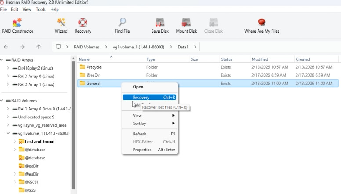Click the tree panel vertical scrollbar
Image resolution: width=341 pixels, height=194 pixels.
coord(73,125)
